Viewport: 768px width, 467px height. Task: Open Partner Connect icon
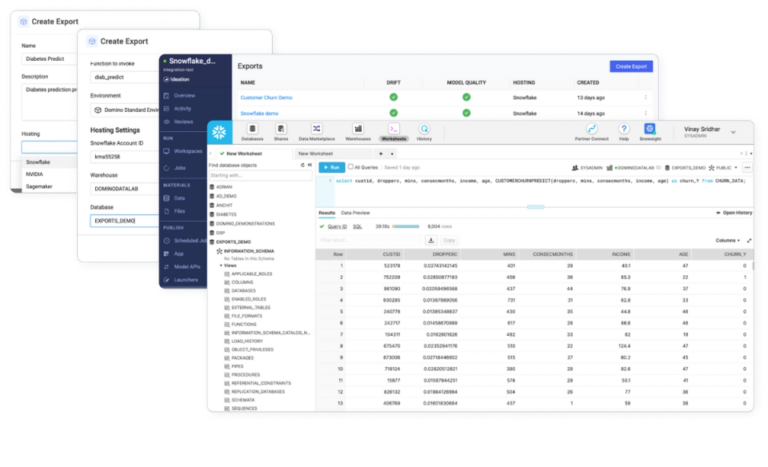(x=592, y=129)
